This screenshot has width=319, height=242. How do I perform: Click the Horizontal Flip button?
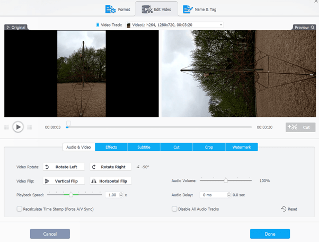pos(111,181)
